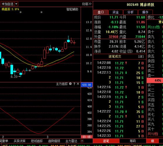
Task: Click the 买一 order book row
Action: click(155, 86)
